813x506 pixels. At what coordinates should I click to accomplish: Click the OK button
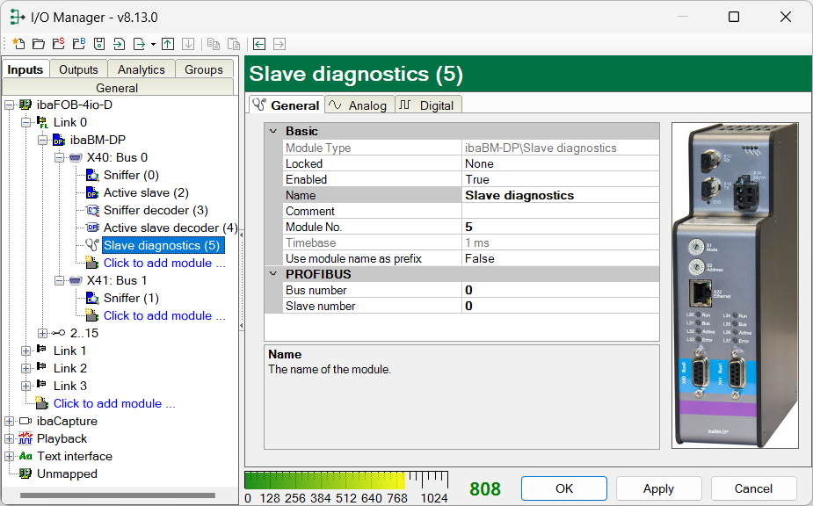(x=564, y=488)
